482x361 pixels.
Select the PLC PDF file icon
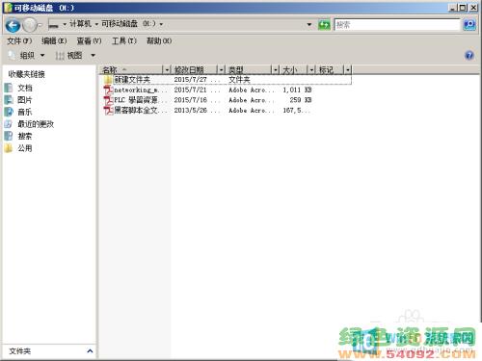pos(108,100)
